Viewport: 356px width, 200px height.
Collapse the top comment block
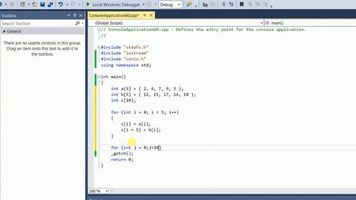(99, 29)
